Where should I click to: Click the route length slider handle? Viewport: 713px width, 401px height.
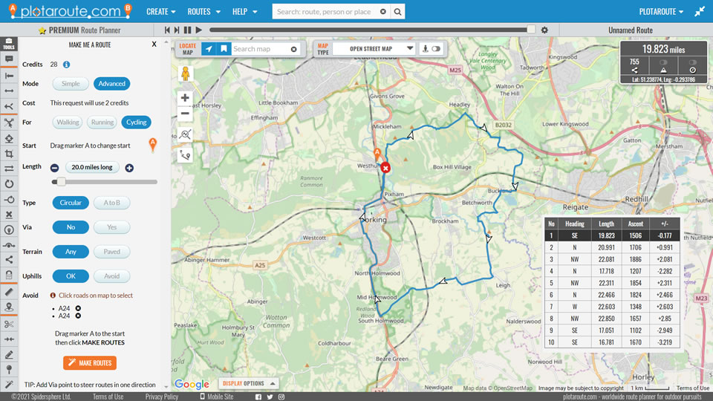(61, 182)
